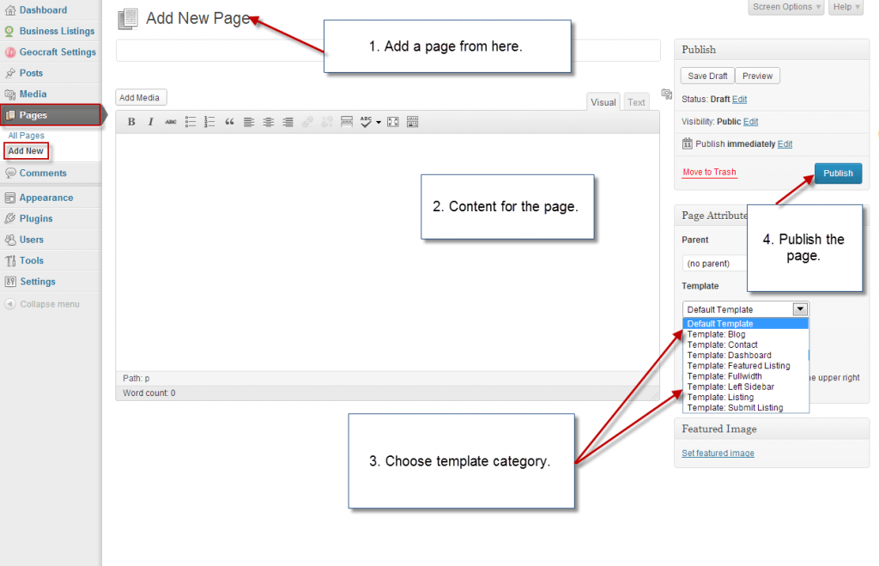Viewport: 879px width, 566px height.
Task: Insert a bulleted list
Action: [x=191, y=122]
